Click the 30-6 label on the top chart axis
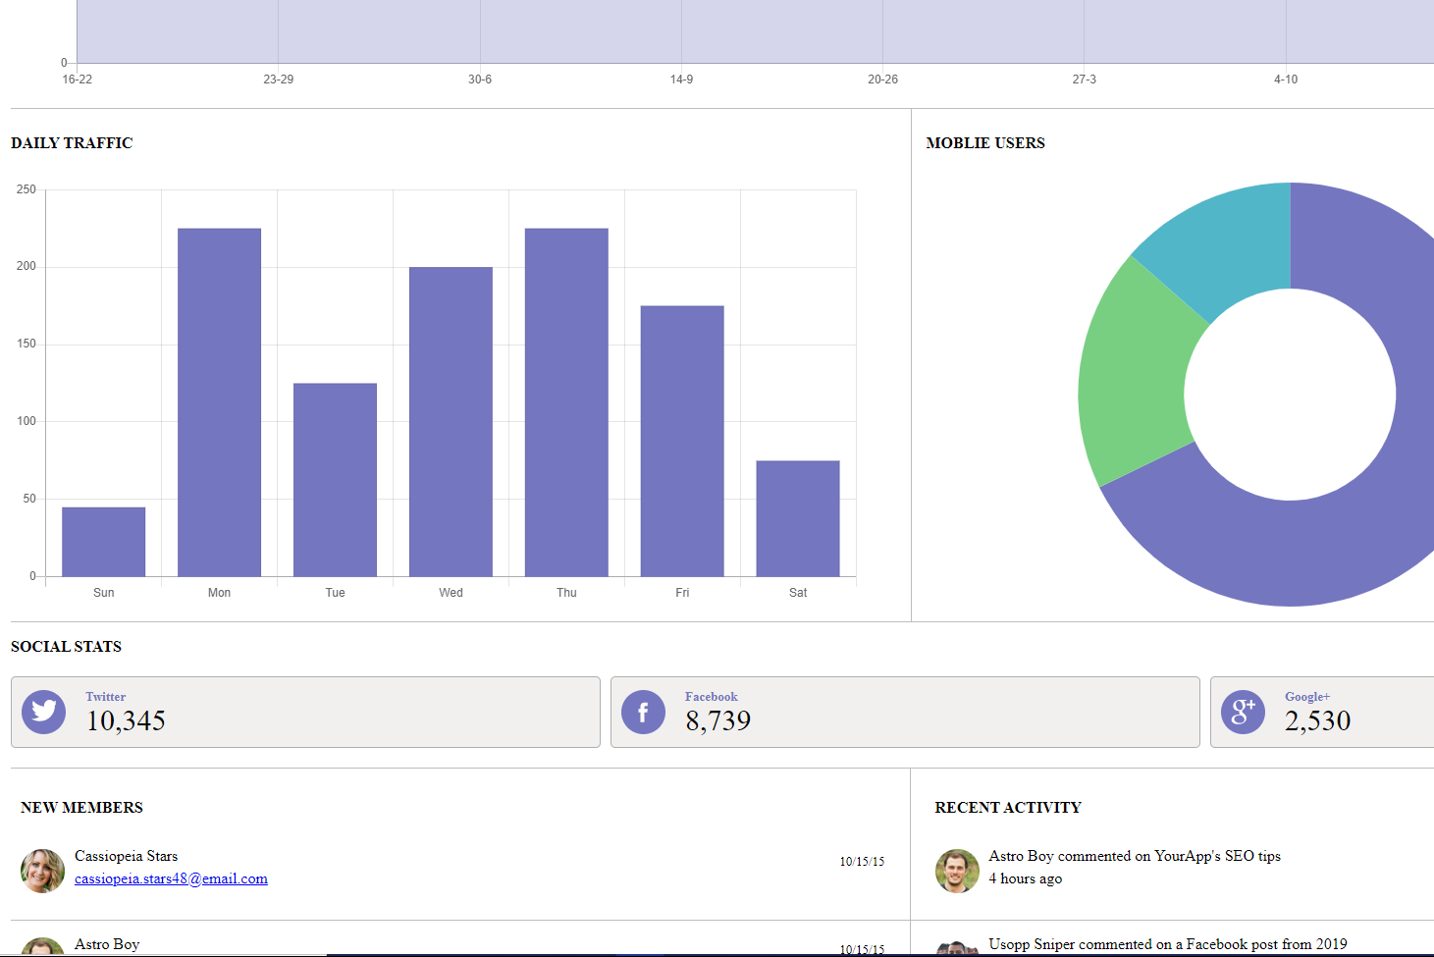The image size is (1434, 957). [x=480, y=80]
